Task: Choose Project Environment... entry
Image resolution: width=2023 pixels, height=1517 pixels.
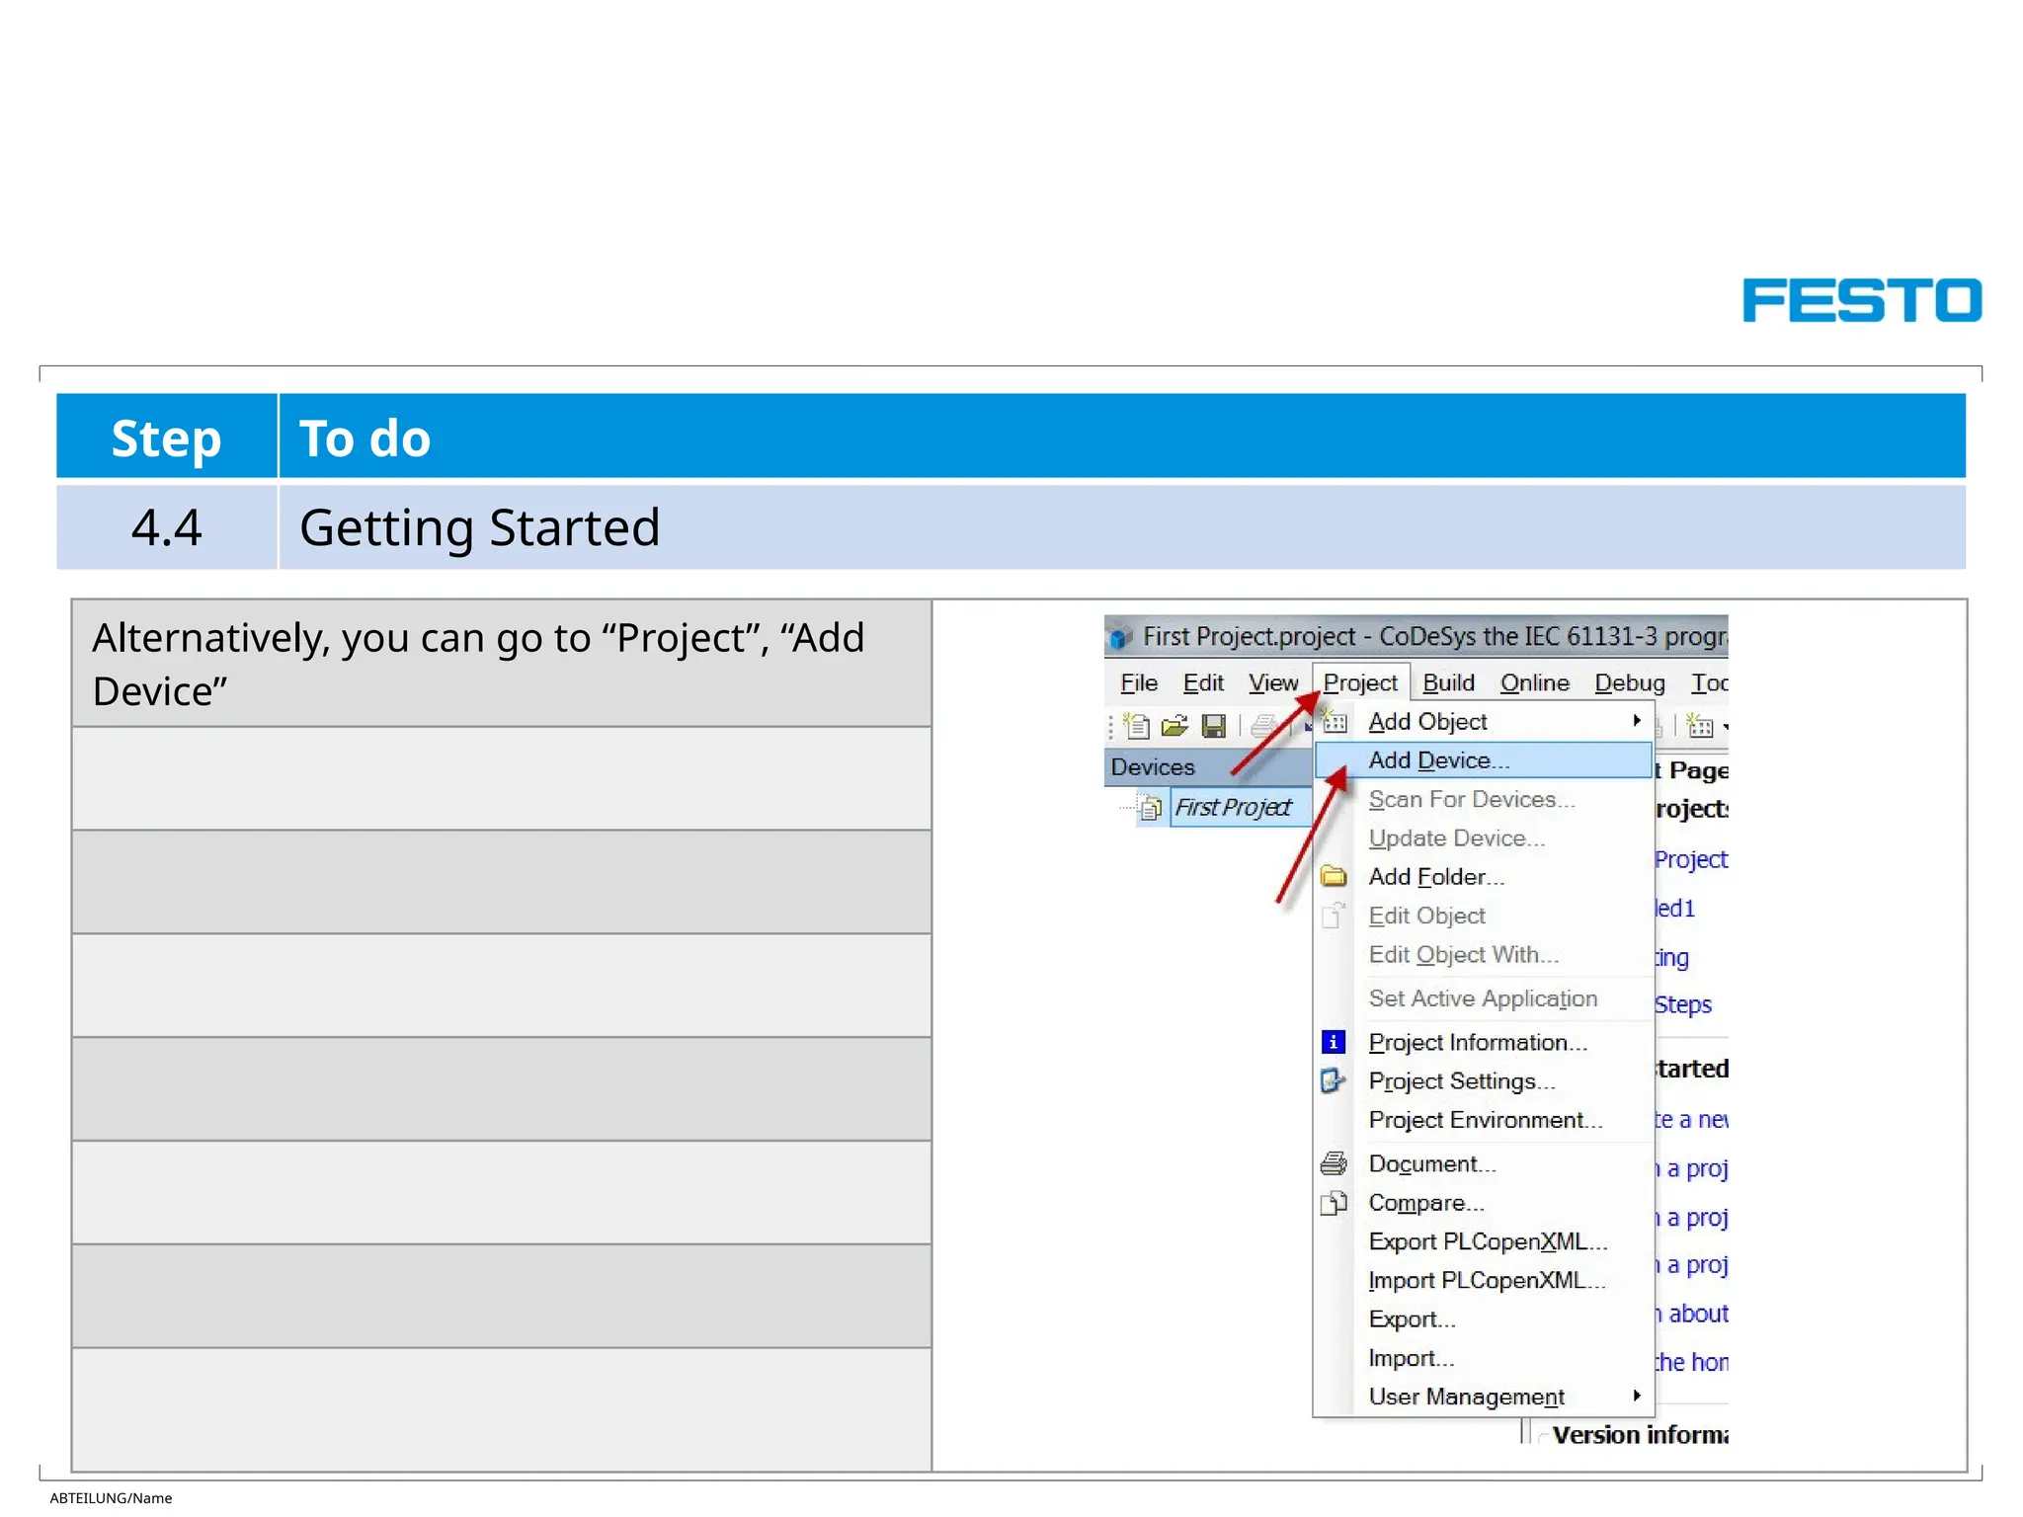Action: coord(1484,1120)
